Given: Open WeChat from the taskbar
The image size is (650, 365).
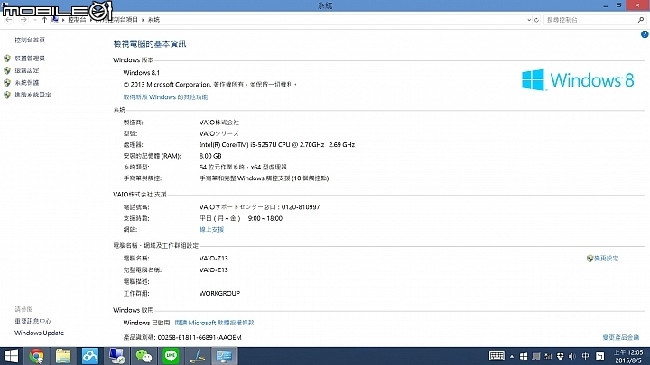Looking at the screenshot, I should tap(144, 356).
